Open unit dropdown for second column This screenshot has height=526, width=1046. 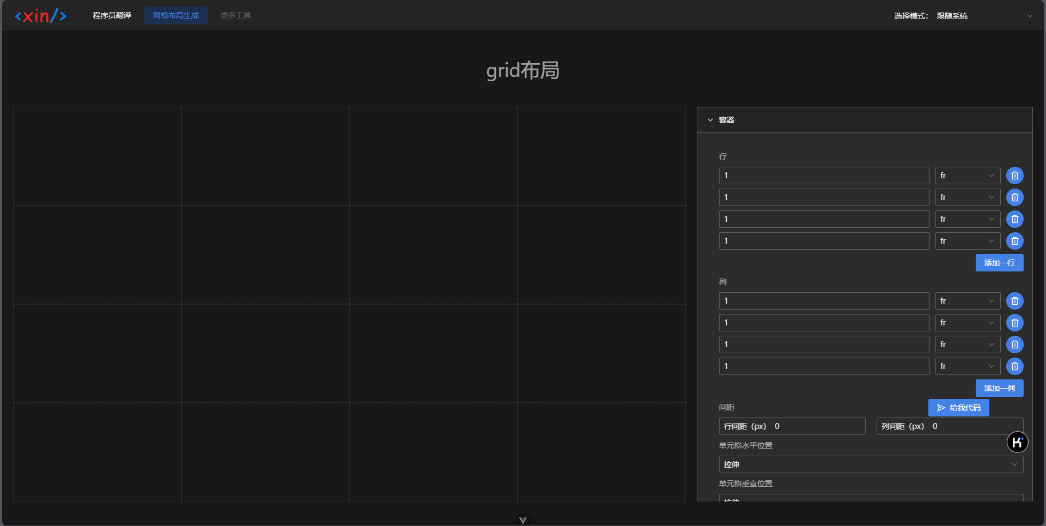pyautogui.click(x=968, y=323)
